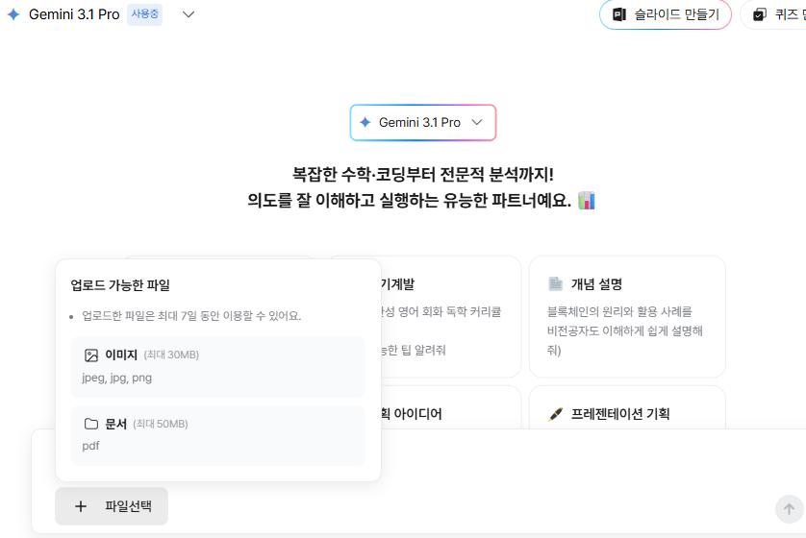The width and height of the screenshot is (806, 538).
Task: Open the 개념 설명 prompt card
Action: (627, 317)
